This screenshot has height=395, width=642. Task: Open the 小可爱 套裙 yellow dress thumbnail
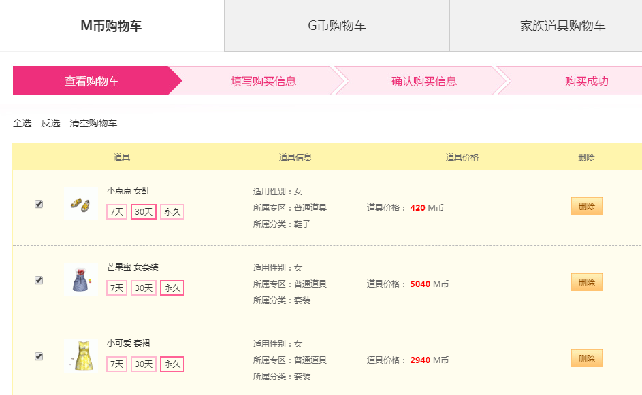click(80, 356)
